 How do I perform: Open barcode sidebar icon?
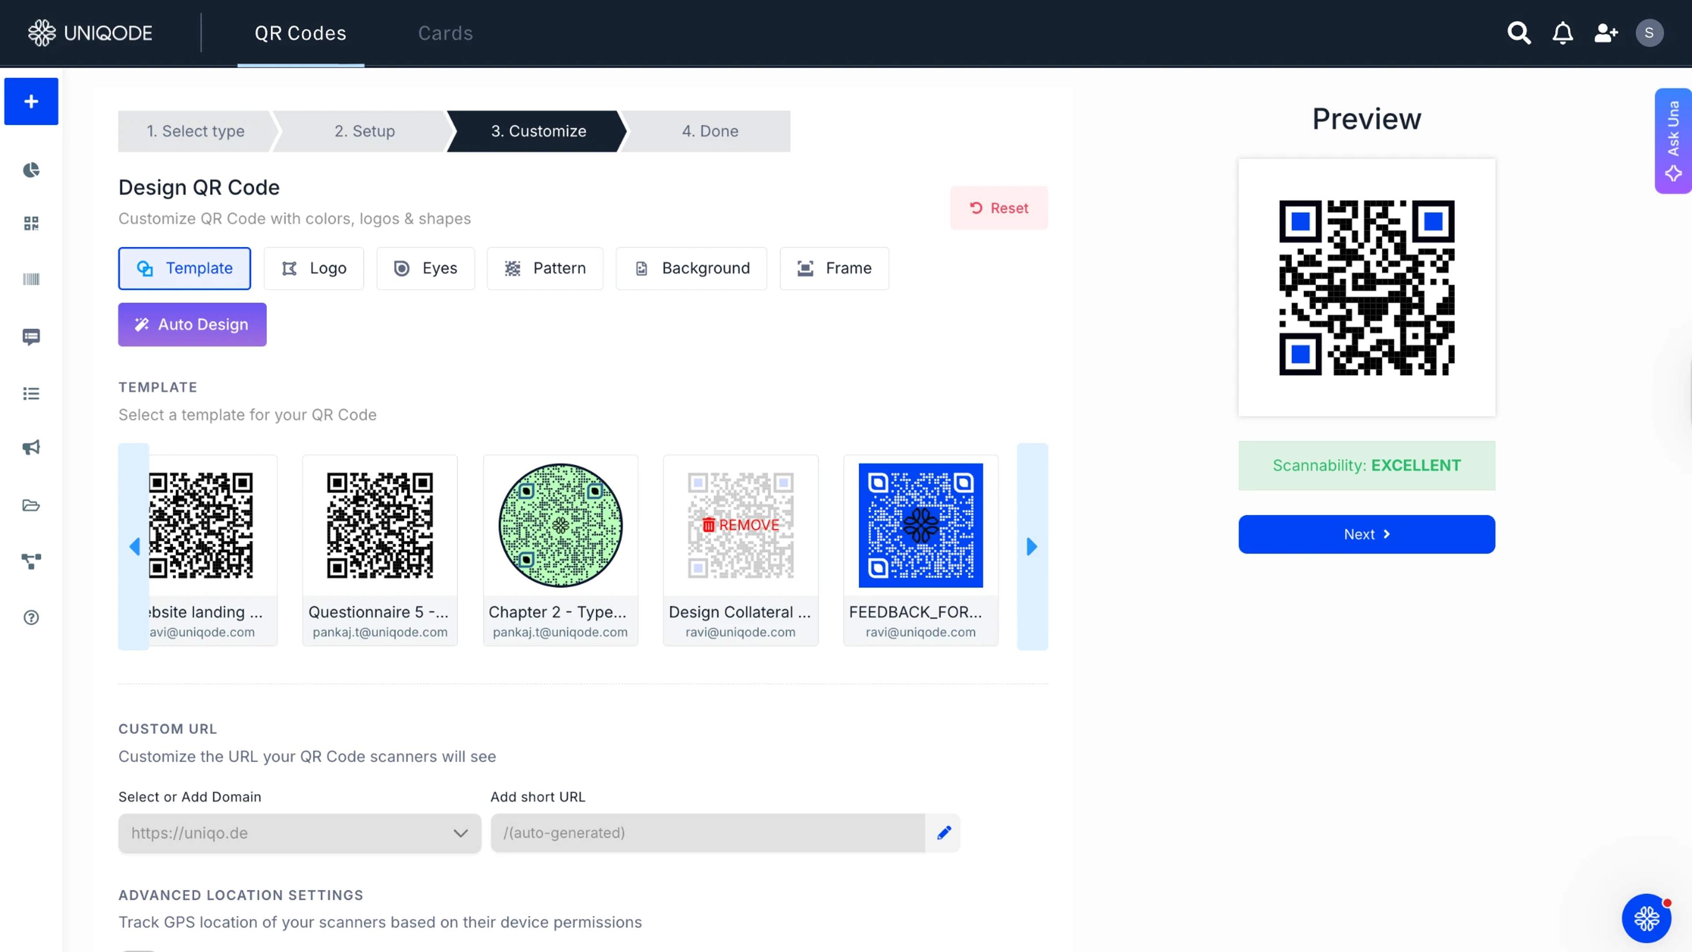point(31,279)
